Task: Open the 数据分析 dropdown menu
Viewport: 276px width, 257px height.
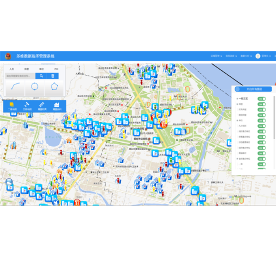Action: (x=246, y=56)
